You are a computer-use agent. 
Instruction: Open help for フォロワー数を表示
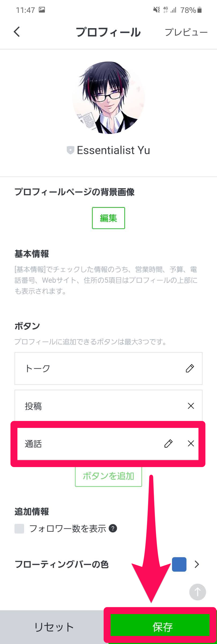tap(113, 528)
